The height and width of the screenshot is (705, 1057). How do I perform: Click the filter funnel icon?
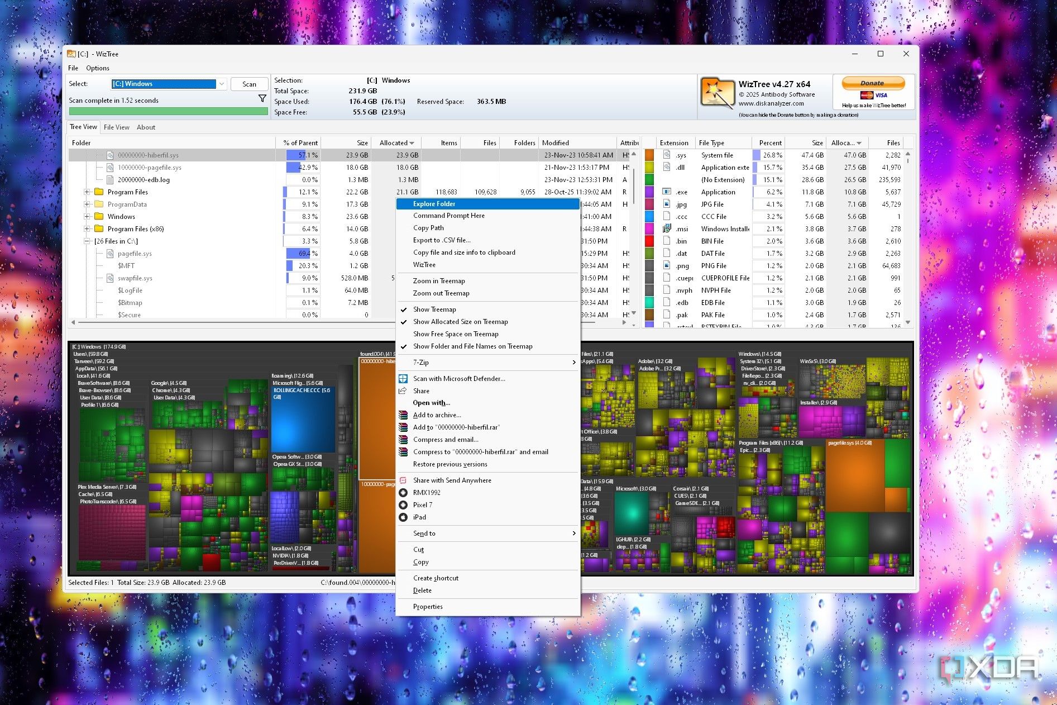coord(262,99)
